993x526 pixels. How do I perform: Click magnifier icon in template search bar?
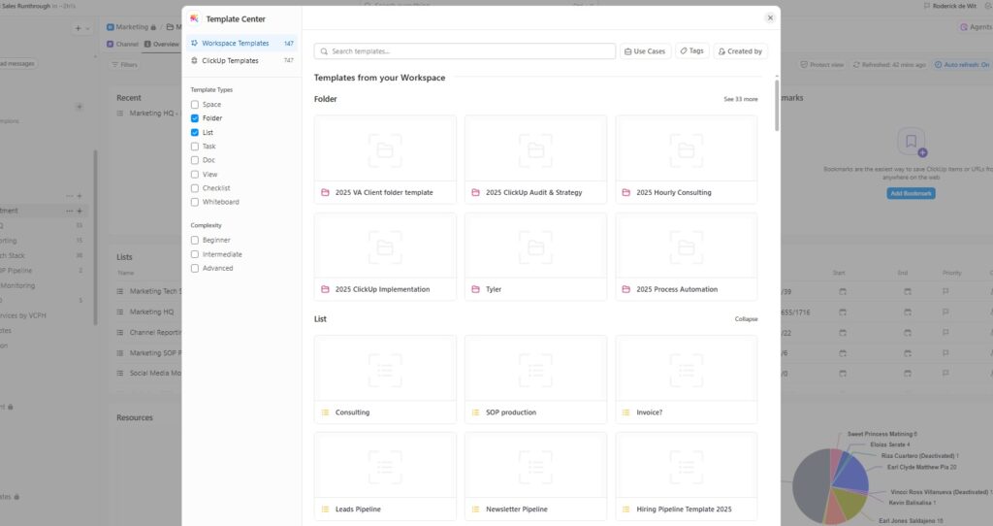(x=324, y=51)
